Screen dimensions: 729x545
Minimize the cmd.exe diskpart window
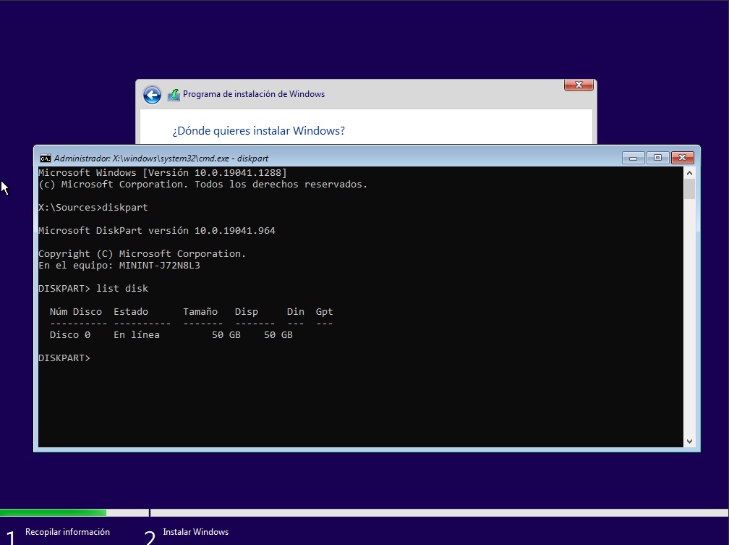click(634, 159)
